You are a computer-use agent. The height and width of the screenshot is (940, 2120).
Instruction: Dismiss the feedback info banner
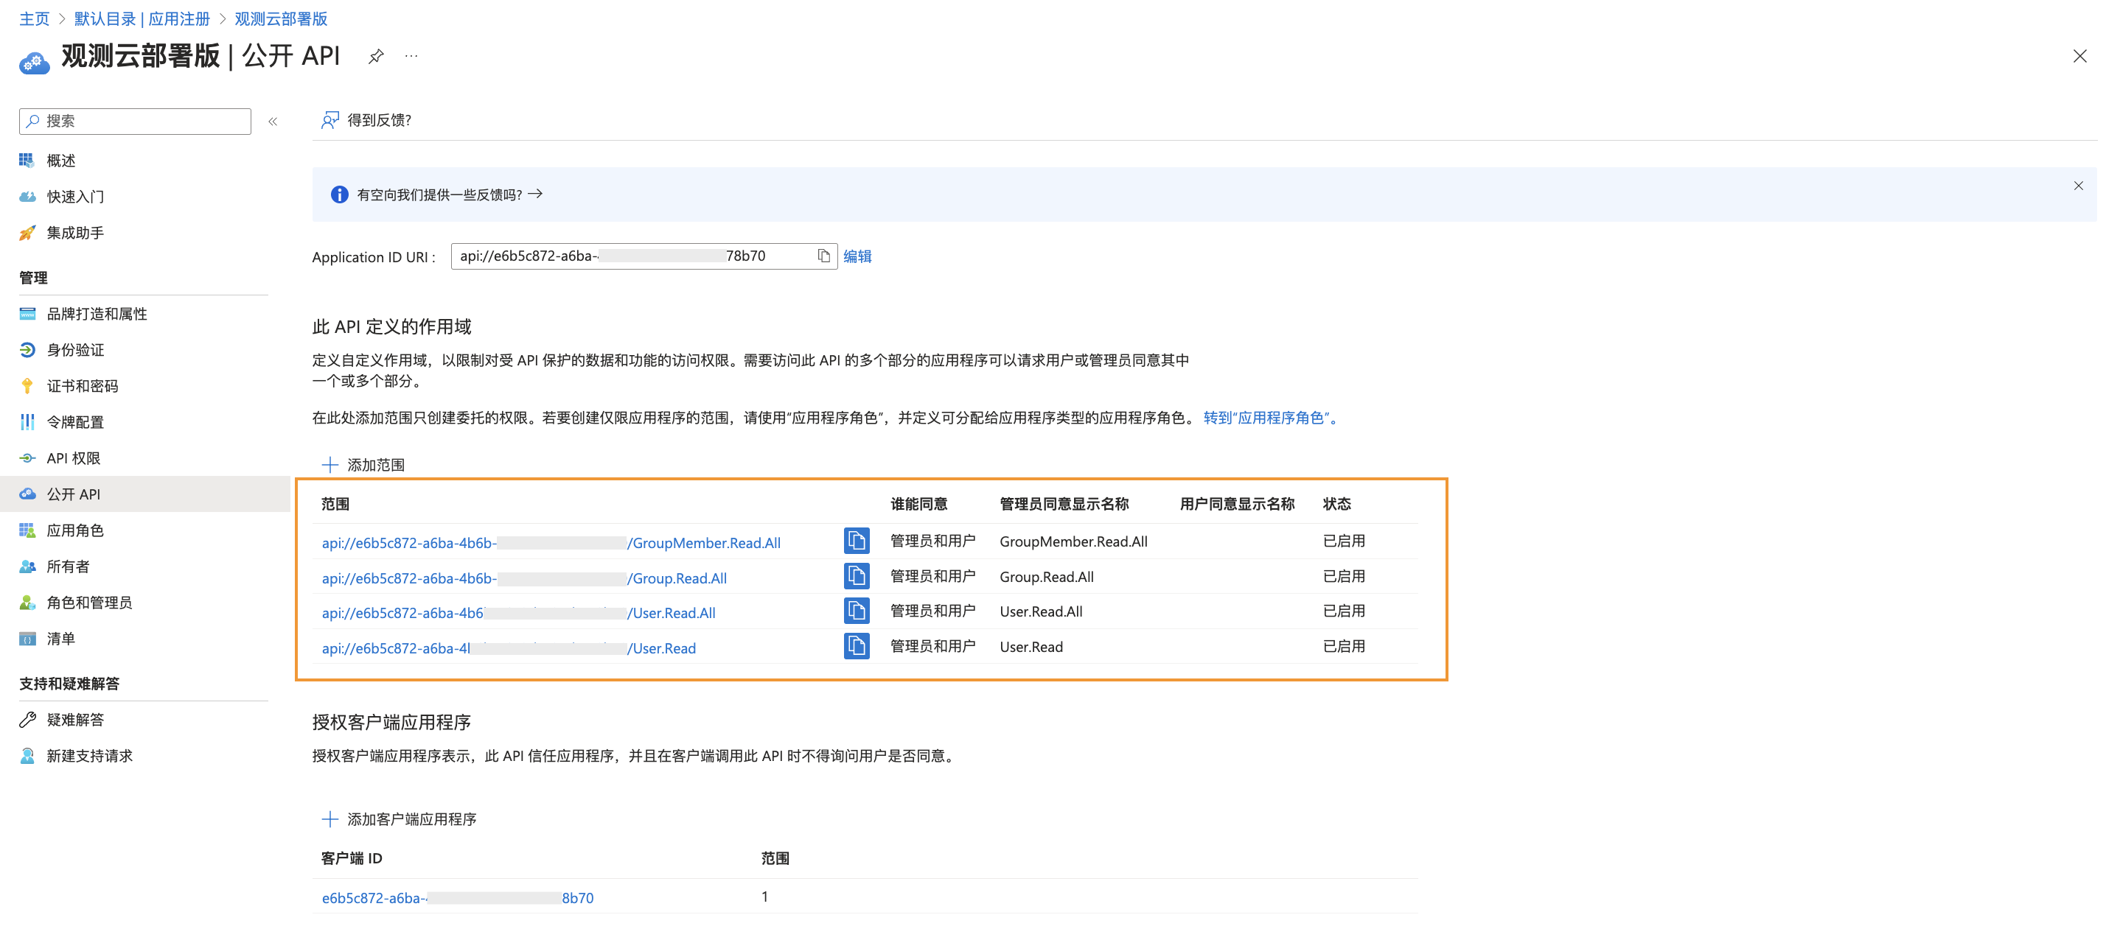[x=2078, y=186]
